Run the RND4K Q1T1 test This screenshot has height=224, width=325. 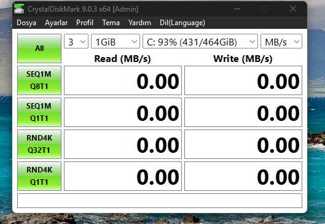coord(39,176)
